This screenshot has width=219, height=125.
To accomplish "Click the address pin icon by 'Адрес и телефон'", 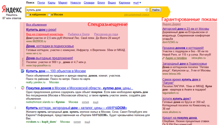I will [x=164, y=58].
